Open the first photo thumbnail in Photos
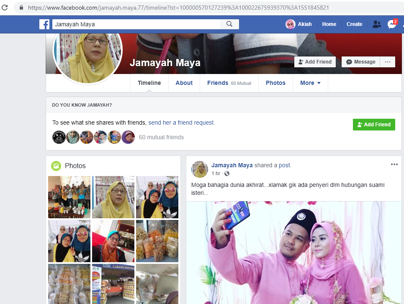404x304 pixels. pyautogui.click(x=69, y=197)
